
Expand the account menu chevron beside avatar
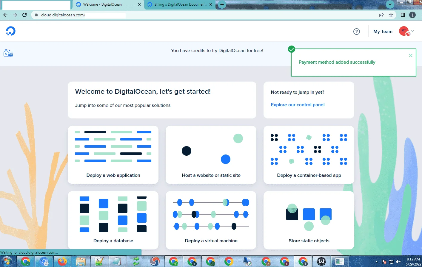[413, 31]
